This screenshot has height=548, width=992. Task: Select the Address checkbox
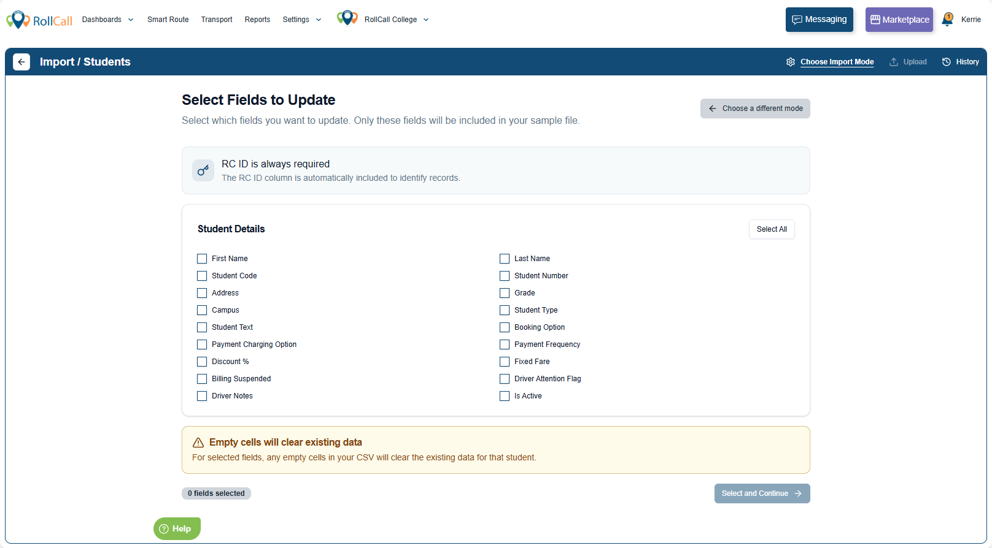pyautogui.click(x=202, y=293)
